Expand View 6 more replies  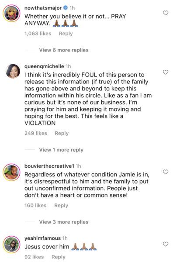64,50
